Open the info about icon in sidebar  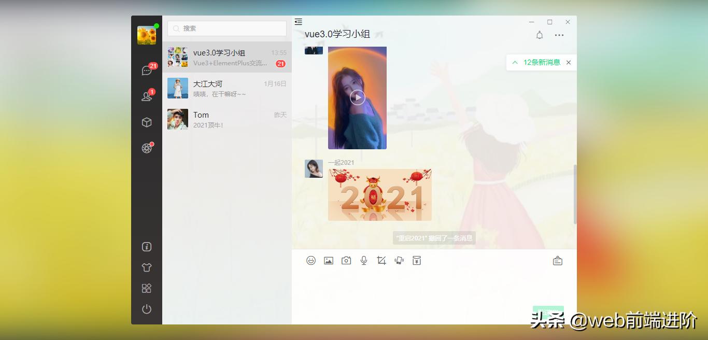147,247
